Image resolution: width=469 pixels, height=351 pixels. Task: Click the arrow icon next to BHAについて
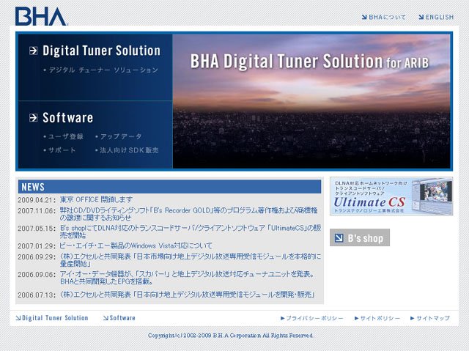coord(364,18)
